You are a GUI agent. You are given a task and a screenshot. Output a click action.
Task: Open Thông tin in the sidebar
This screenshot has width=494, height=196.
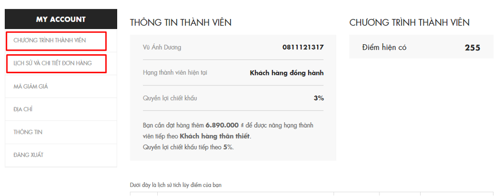pos(61,132)
